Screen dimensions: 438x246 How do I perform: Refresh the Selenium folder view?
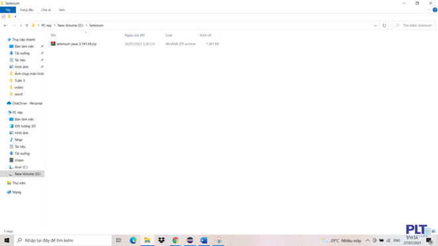click(384, 25)
